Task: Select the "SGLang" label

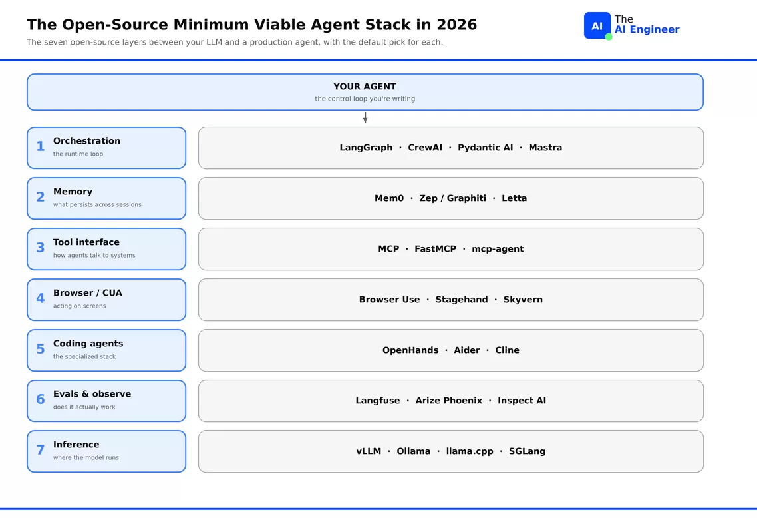Action: [x=528, y=452]
